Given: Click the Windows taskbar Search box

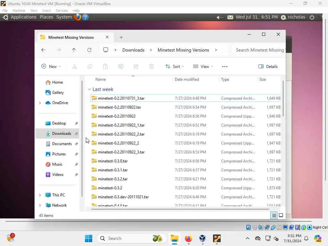Looking at the screenshot, I should (x=131, y=238).
